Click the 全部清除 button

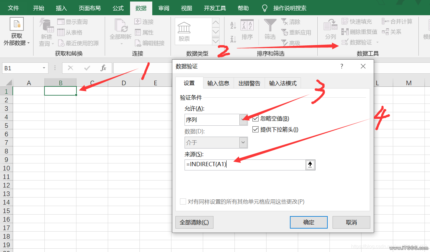pos(194,222)
